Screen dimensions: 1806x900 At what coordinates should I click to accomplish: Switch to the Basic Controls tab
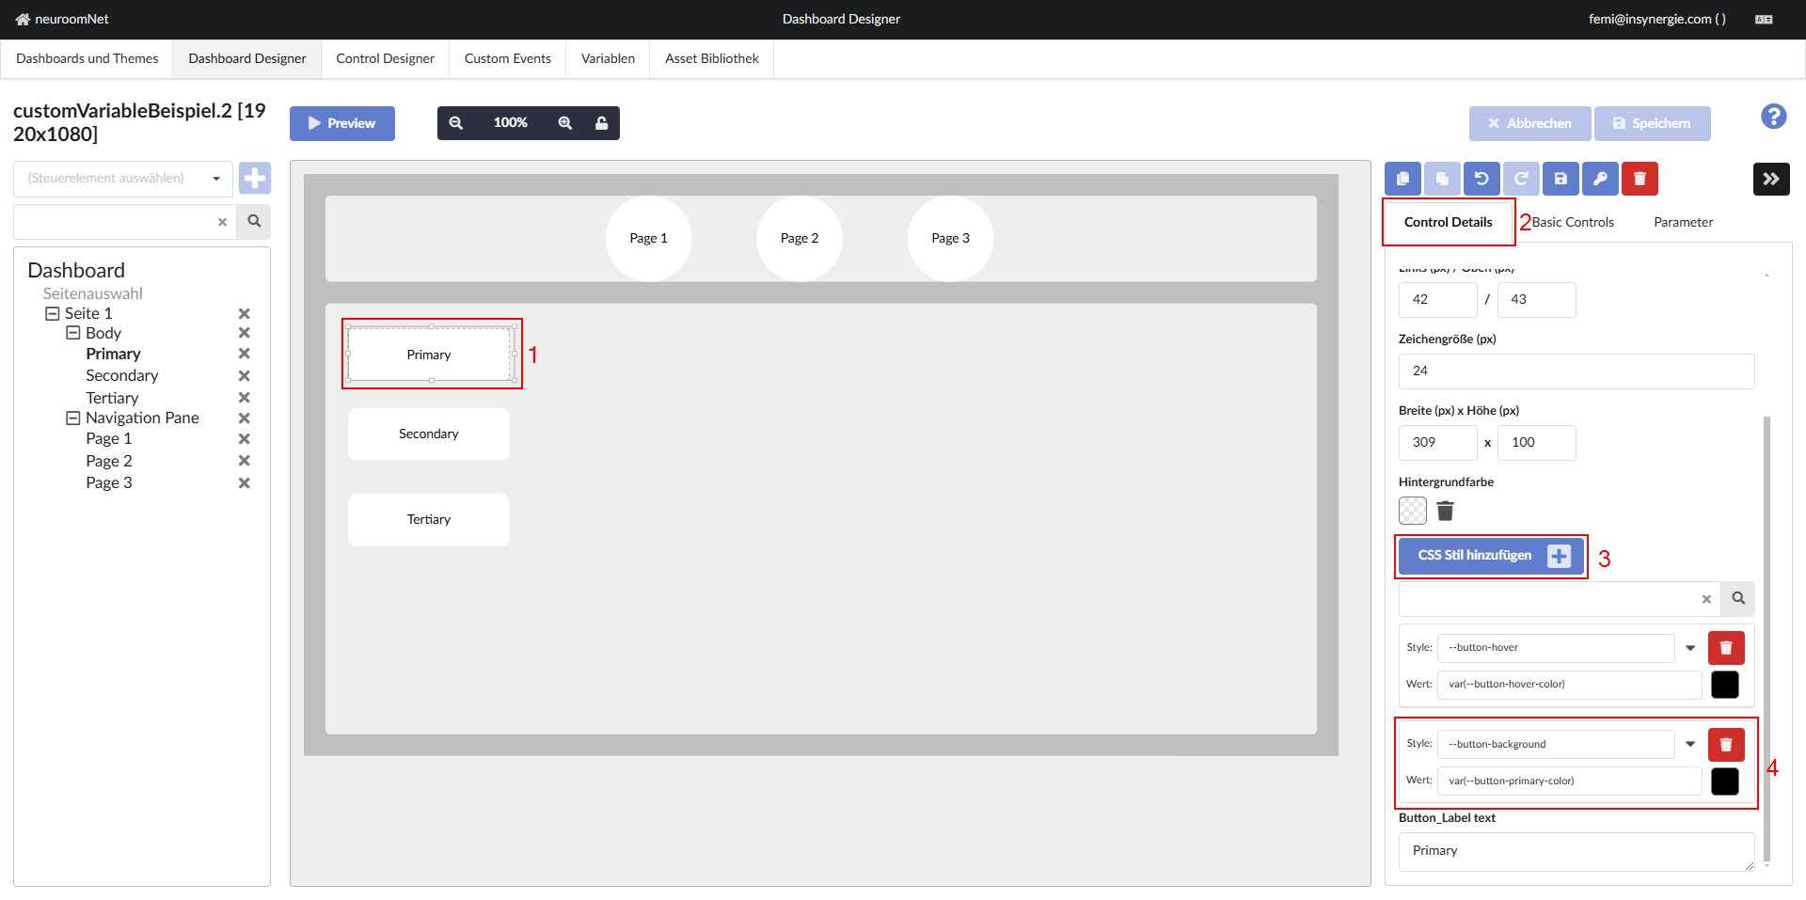(1572, 223)
